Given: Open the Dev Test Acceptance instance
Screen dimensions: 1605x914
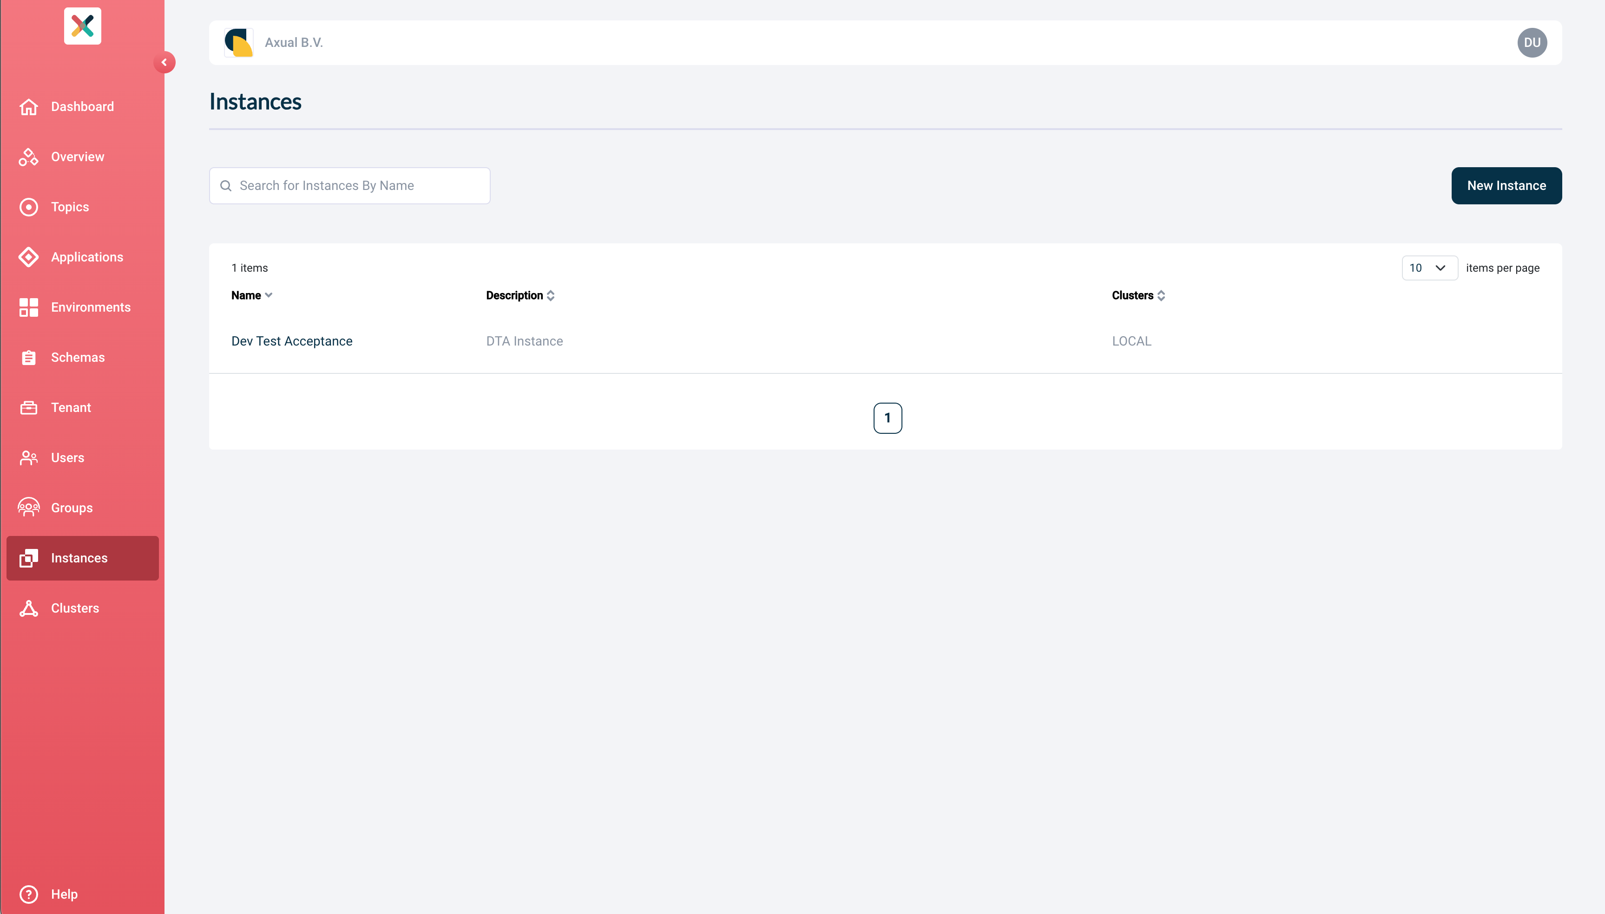Looking at the screenshot, I should 292,341.
